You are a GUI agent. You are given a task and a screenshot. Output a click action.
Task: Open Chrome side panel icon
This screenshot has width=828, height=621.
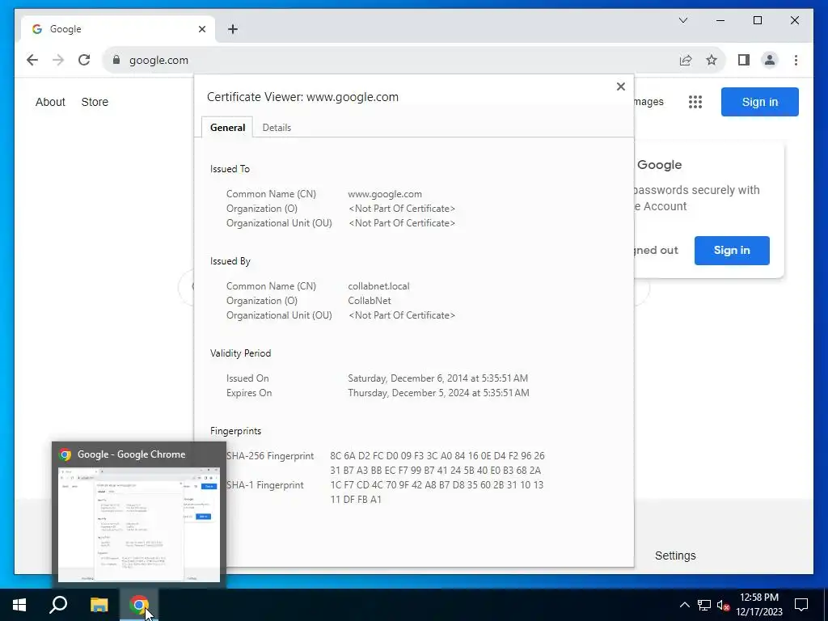click(x=744, y=60)
